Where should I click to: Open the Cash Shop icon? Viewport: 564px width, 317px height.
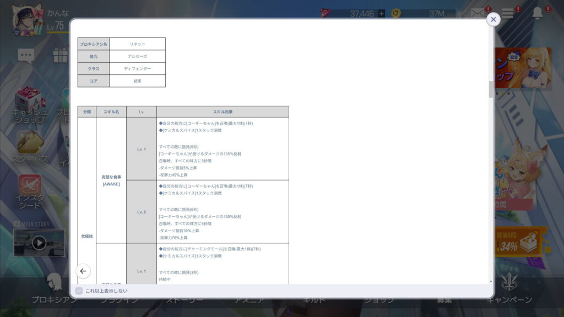30,103
